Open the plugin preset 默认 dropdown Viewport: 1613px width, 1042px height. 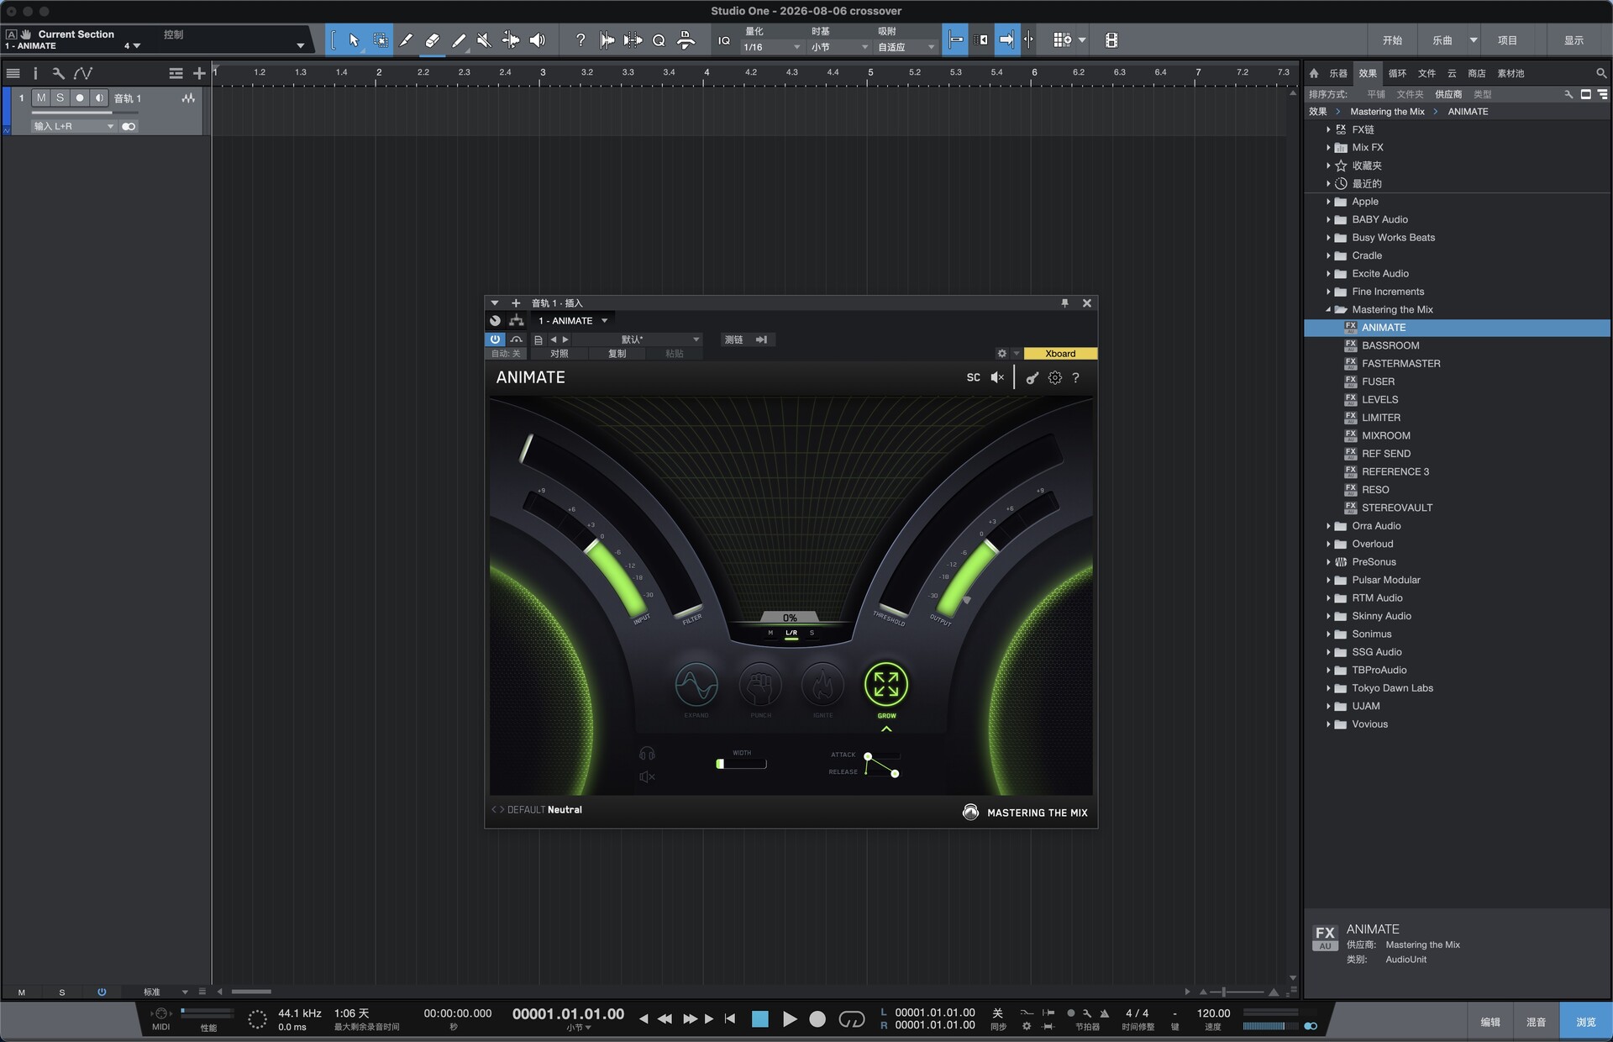coord(638,339)
